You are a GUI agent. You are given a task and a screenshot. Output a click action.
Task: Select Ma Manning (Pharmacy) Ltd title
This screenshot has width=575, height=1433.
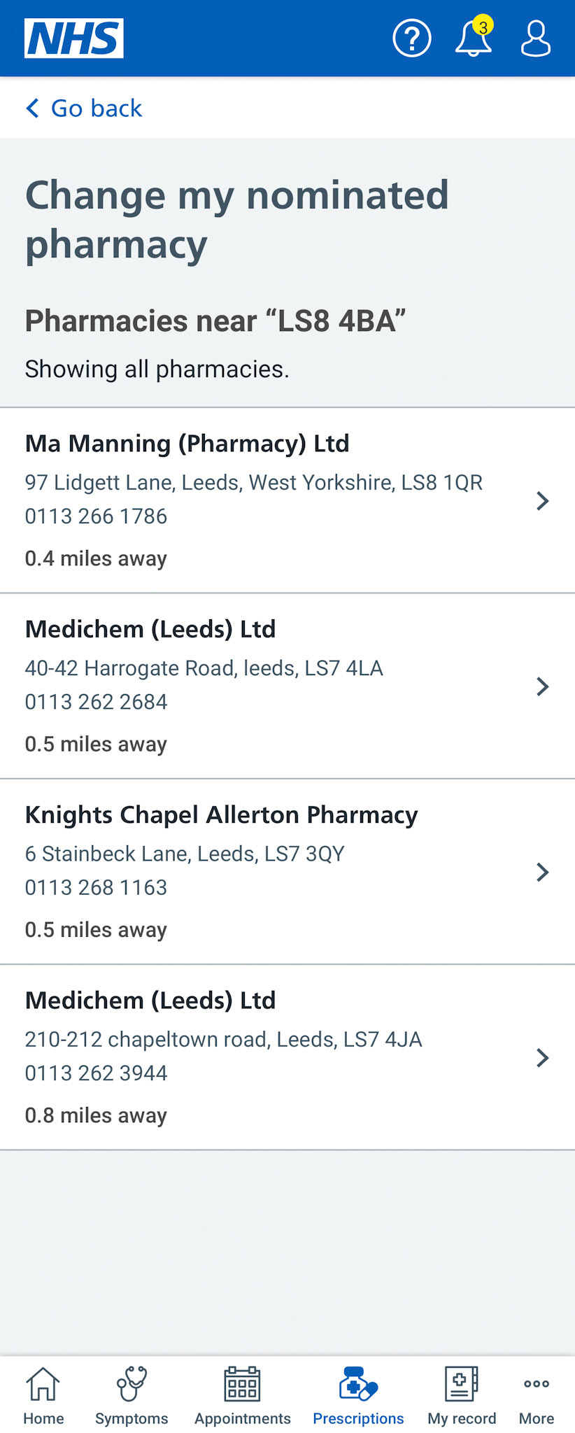click(187, 444)
